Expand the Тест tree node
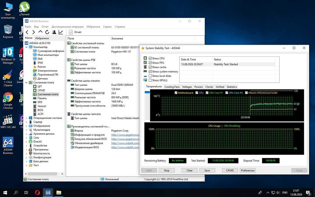The image size is (315, 197). [x=26, y=165]
